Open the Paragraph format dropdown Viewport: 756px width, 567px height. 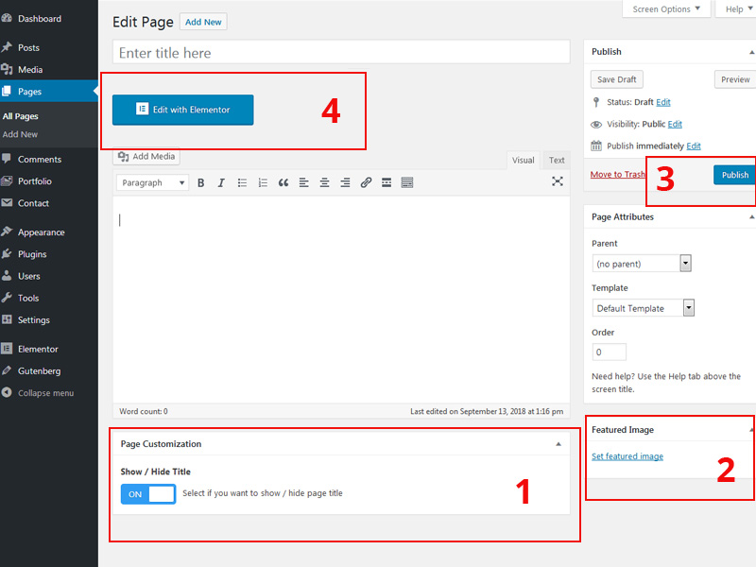coord(152,182)
